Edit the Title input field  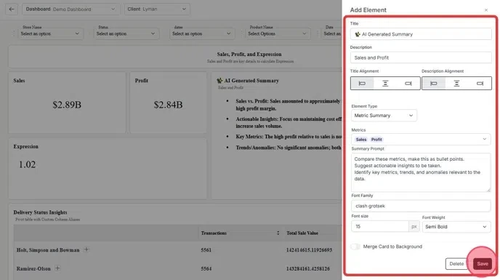tap(421, 34)
